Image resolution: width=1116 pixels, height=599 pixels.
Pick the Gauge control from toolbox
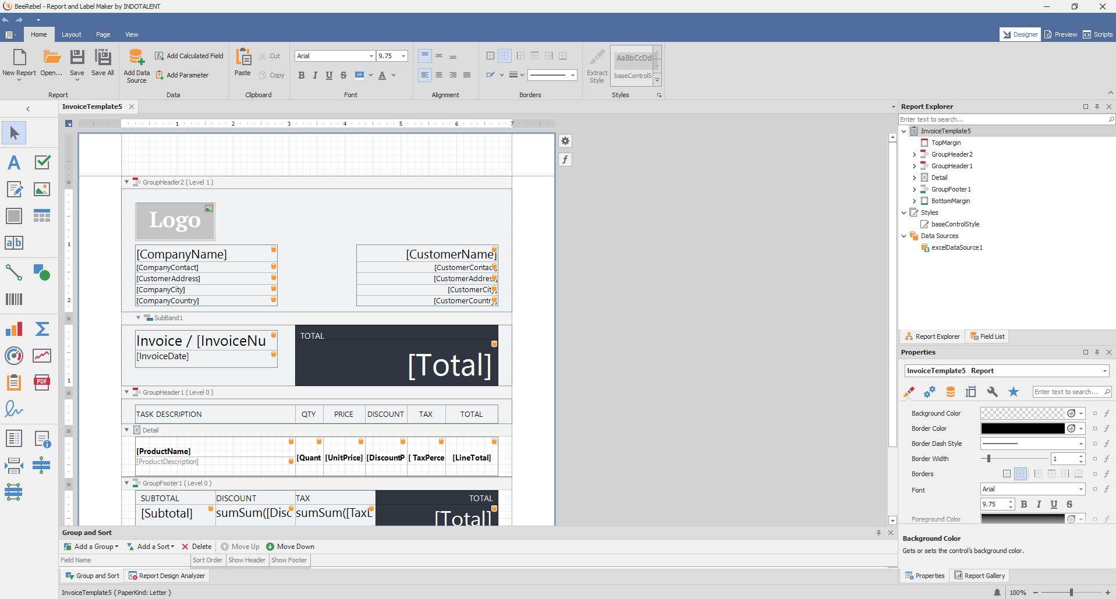click(x=14, y=355)
